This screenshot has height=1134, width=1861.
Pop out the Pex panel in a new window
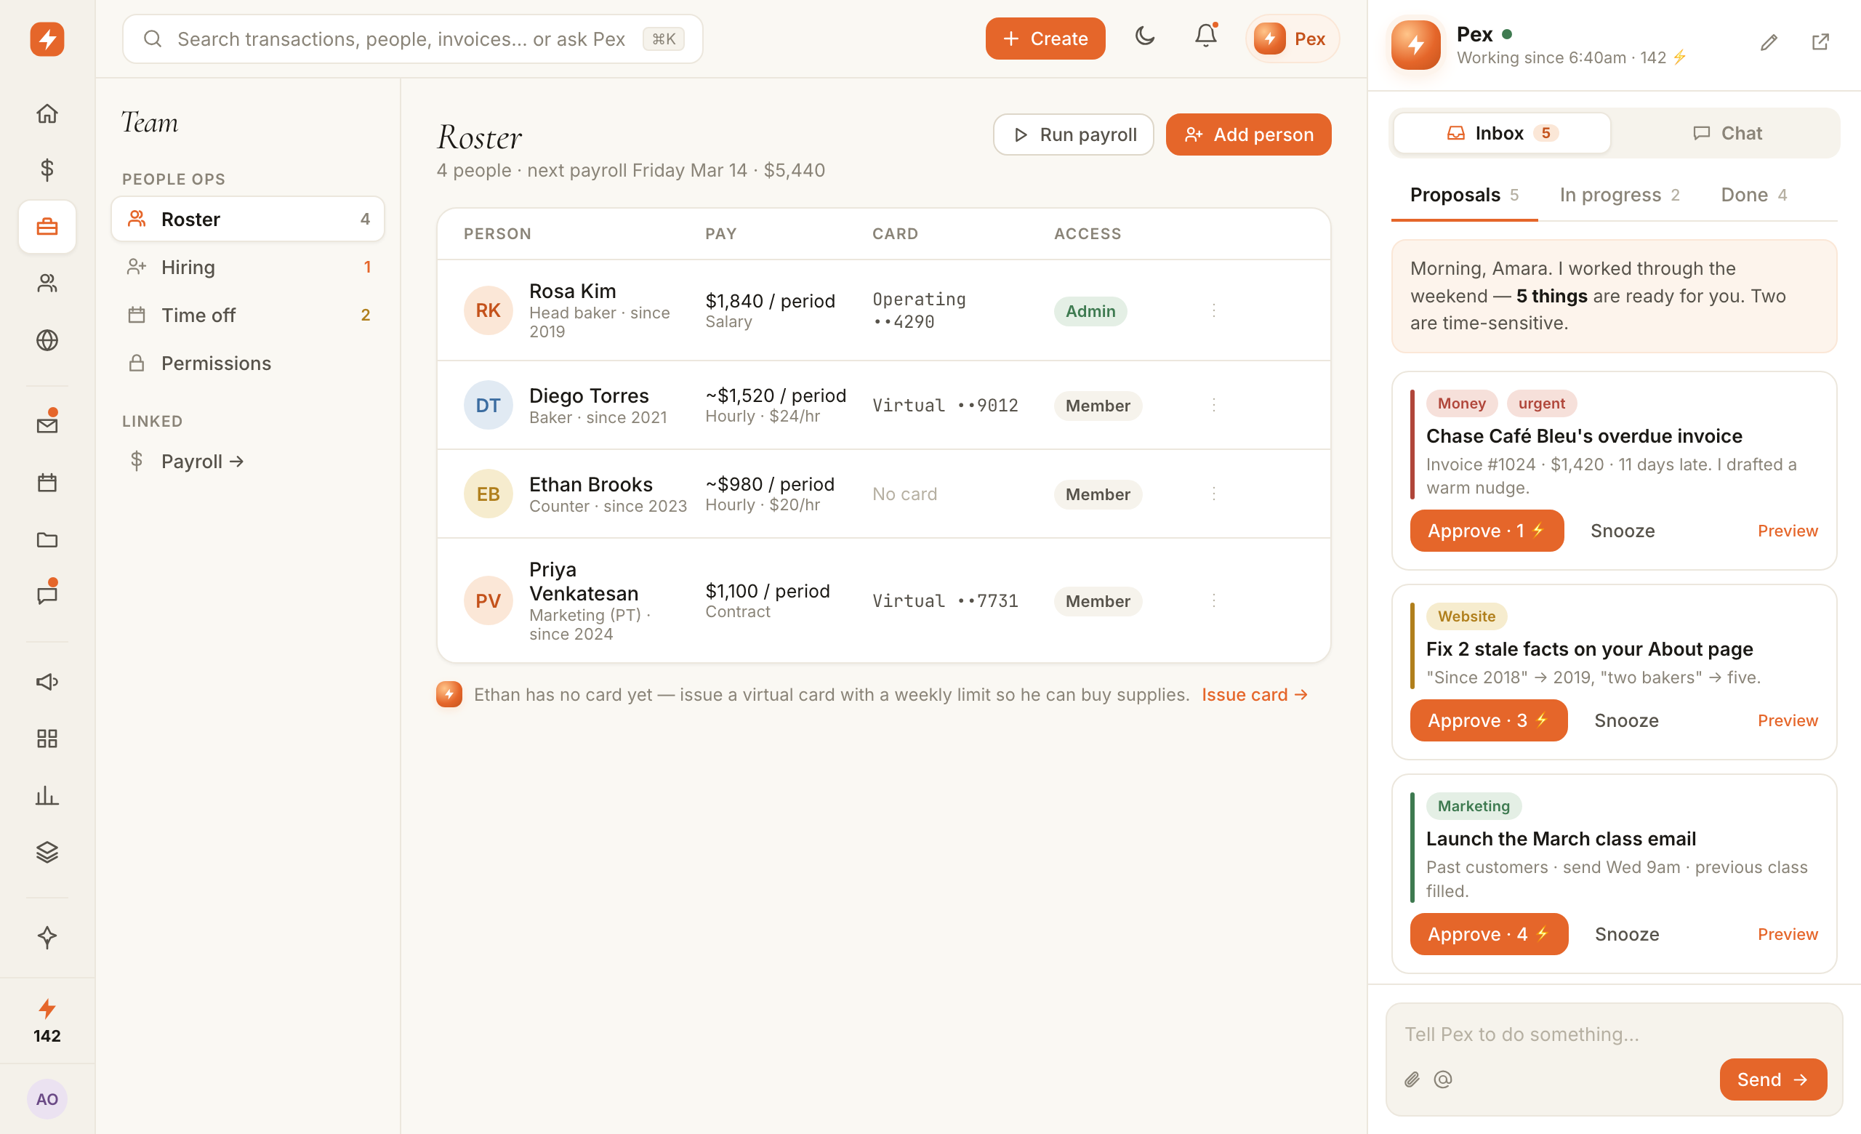coord(1820,42)
